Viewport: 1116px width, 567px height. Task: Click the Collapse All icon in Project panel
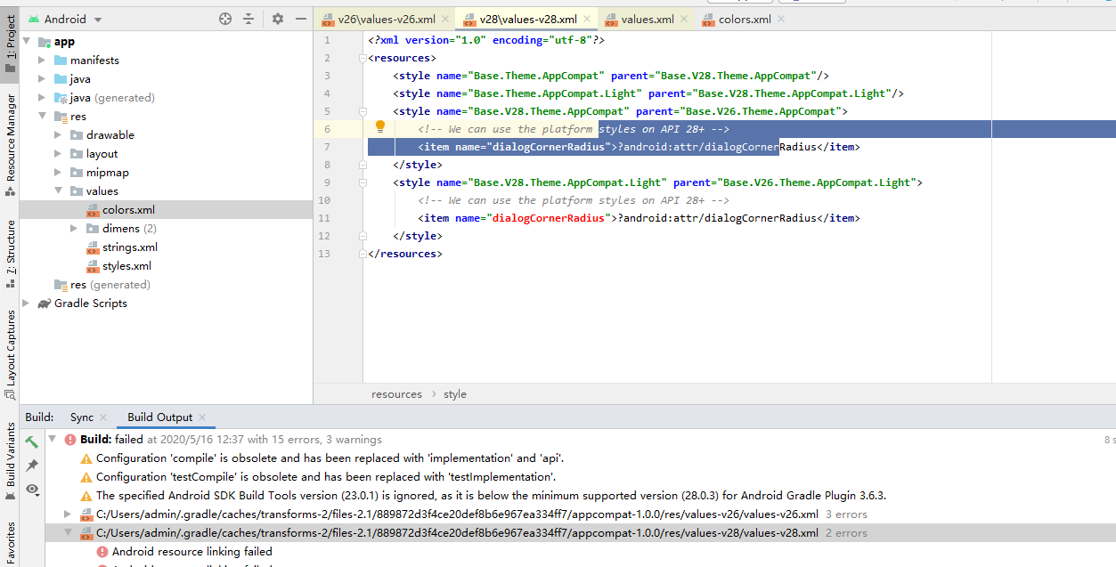pos(248,19)
